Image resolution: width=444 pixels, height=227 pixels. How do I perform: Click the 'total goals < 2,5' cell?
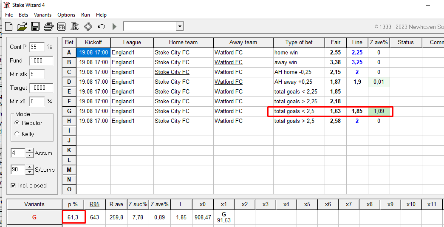(x=299, y=111)
